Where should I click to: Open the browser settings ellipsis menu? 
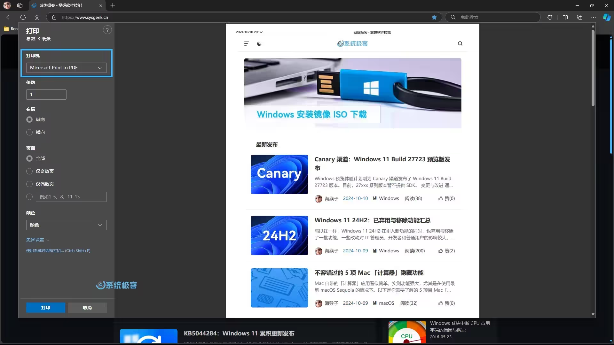click(594, 17)
